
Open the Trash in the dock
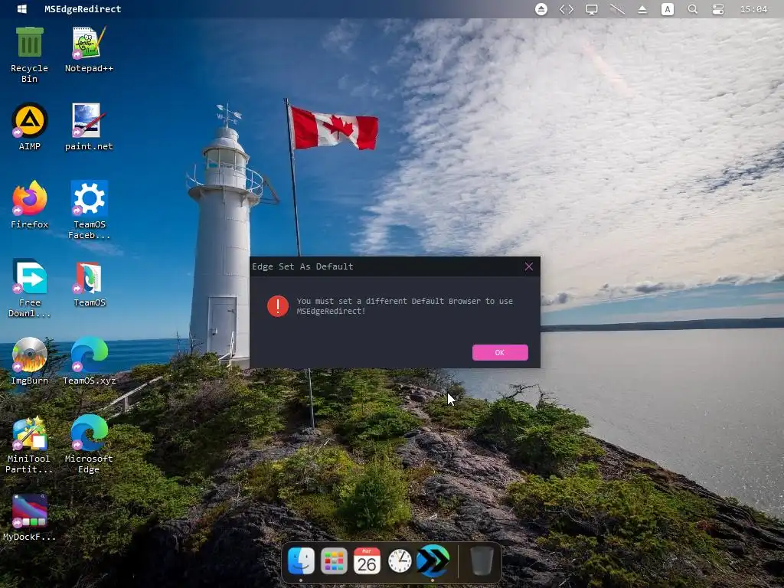482,560
